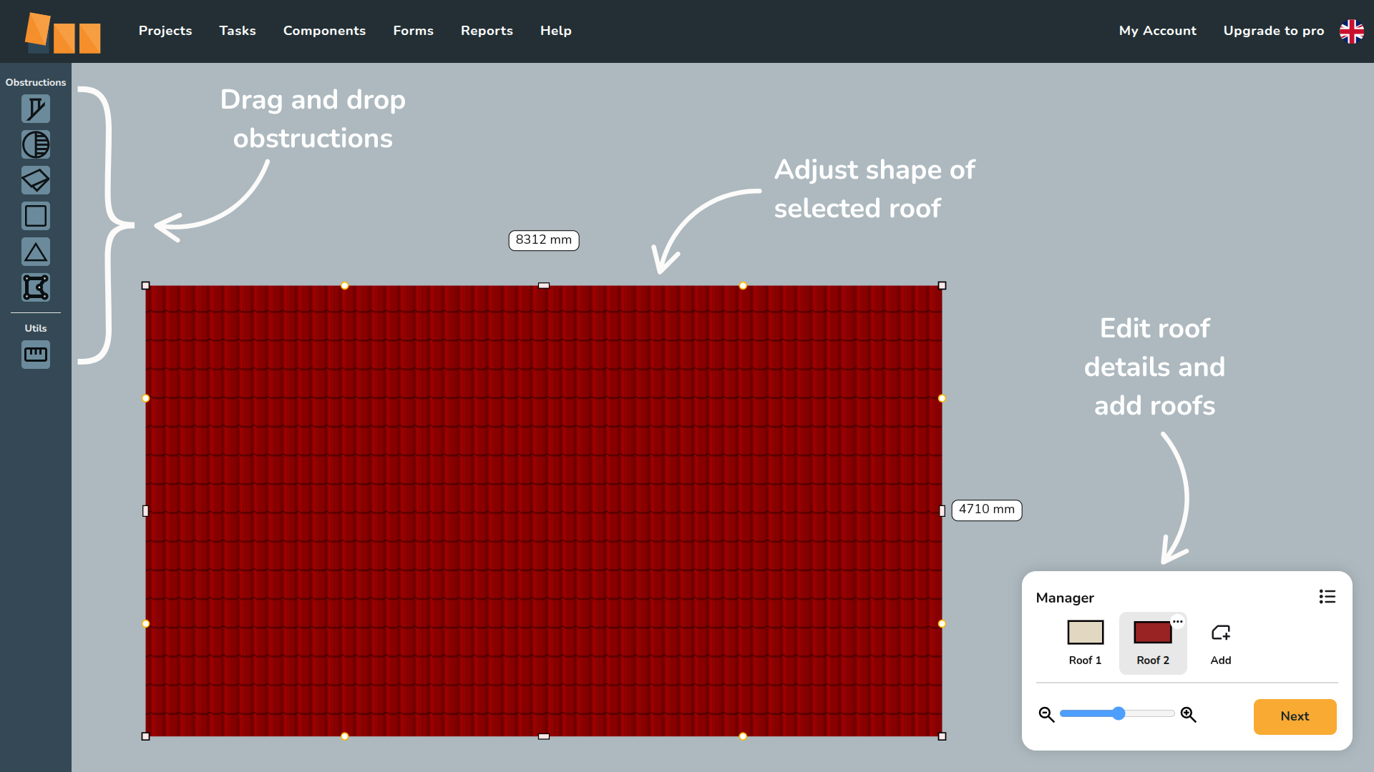Click the zoom out magnifier icon
Viewport: 1374px width, 772px height.
(x=1046, y=714)
